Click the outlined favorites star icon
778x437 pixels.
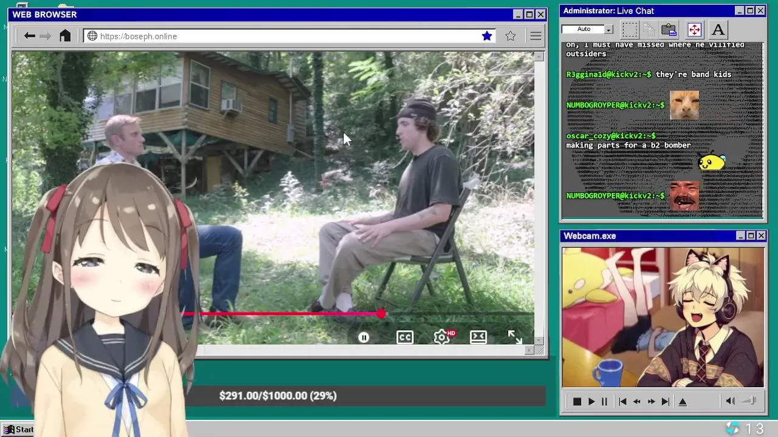click(511, 36)
